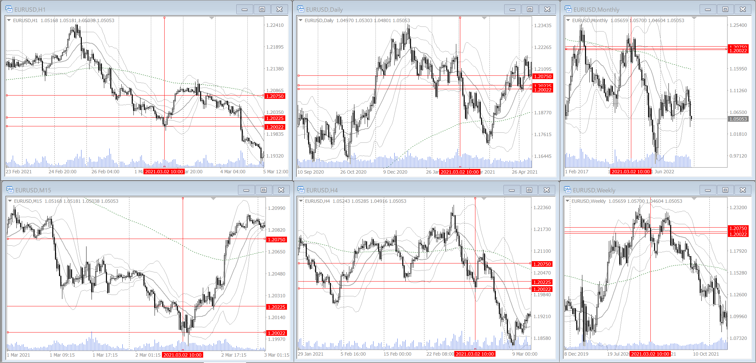The image size is (756, 363).
Task: Select the 1.20750 price label in H1 chart
Action: pos(275,96)
